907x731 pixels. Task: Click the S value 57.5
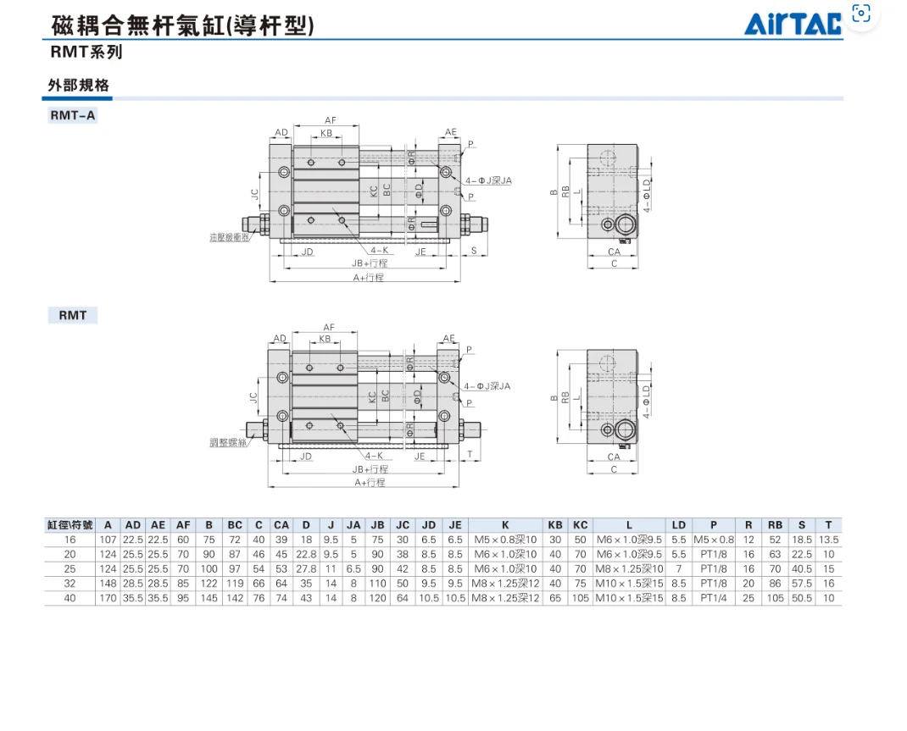coord(801,584)
